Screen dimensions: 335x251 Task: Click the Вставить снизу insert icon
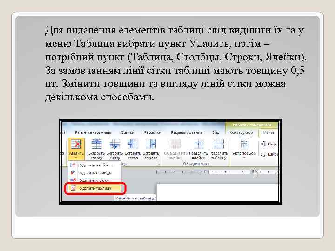tap(114, 144)
